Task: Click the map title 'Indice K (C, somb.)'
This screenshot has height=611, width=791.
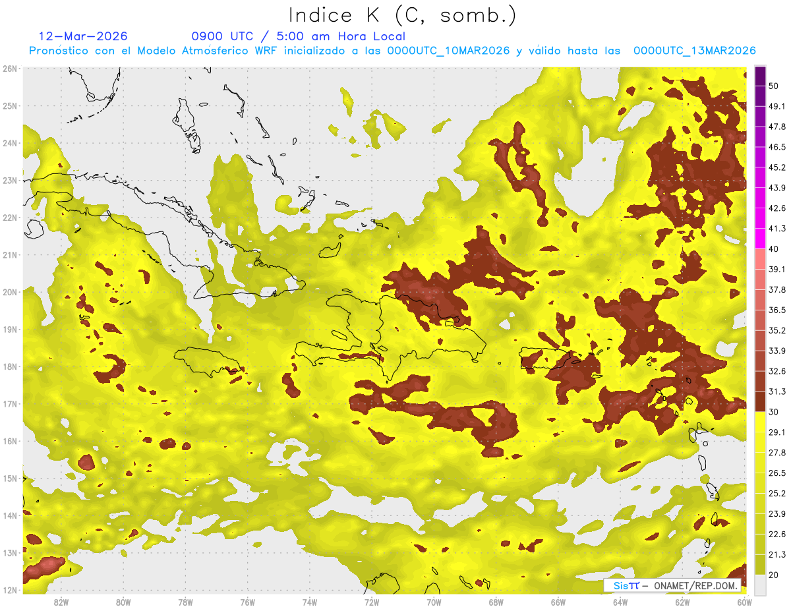Action: pyautogui.click(x=403, y=15)
